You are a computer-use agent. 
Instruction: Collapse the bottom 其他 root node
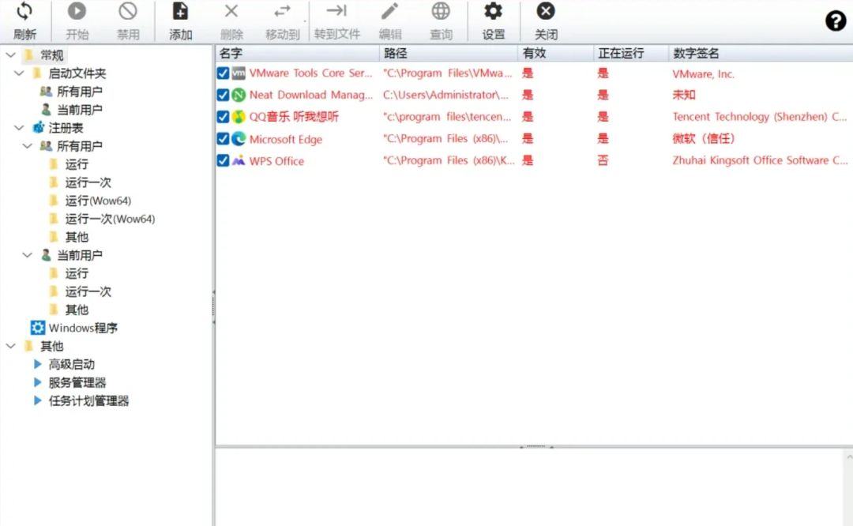pyautogui.click(x=11, y=346)
